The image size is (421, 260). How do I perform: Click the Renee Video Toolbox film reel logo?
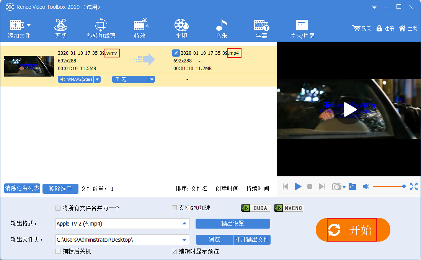click(x=10, y=7)
